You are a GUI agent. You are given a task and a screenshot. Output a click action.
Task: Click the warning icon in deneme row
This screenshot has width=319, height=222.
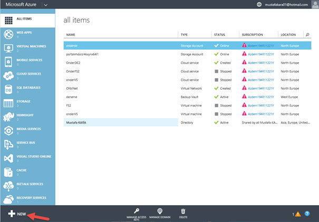click(x=244, y=96)
